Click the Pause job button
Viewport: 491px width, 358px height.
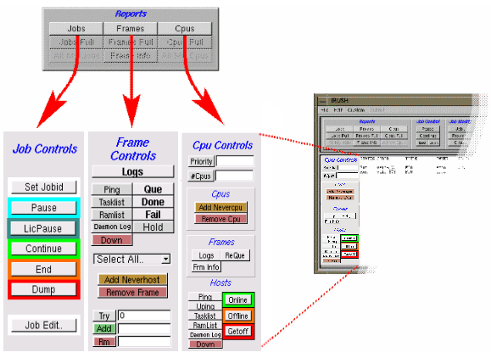coord(43,208)
